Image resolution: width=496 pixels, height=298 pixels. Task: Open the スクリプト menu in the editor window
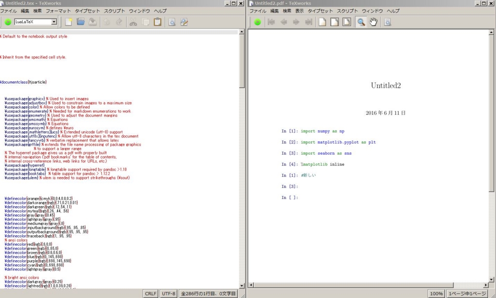pyautogui.click(x=114, y=11)
